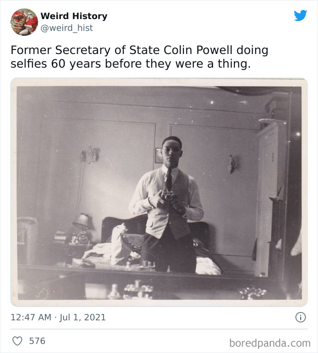Click the Weird History profile avatar

(x=24, y=22)
